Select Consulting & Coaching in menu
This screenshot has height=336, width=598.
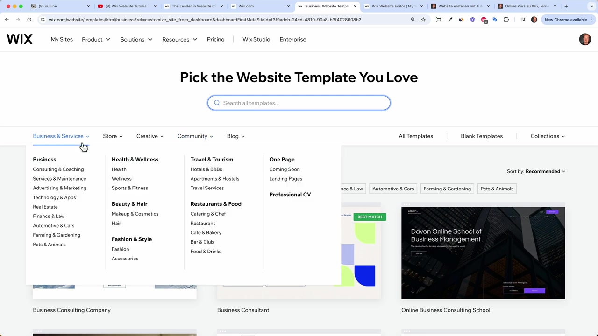[58, 169]
